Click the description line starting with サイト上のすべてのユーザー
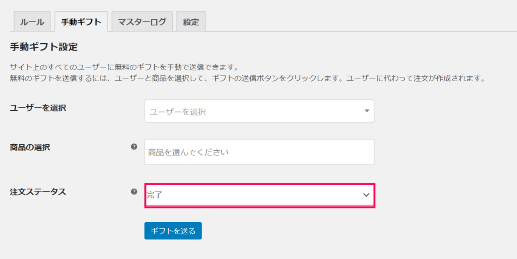517x259 pixels. (x=125, y=67)
